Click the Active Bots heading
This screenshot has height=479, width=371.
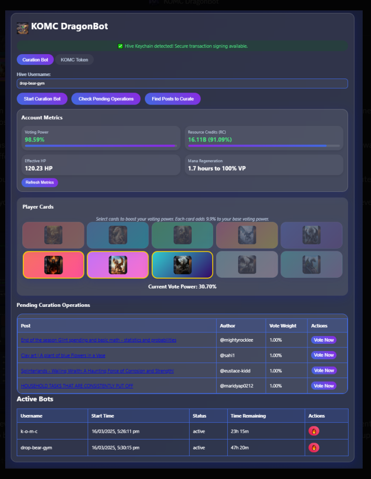point(35,399)
